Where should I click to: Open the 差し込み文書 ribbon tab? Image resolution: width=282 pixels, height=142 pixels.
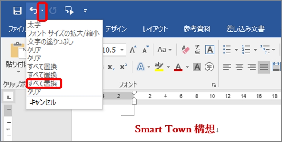click(245, 28)
